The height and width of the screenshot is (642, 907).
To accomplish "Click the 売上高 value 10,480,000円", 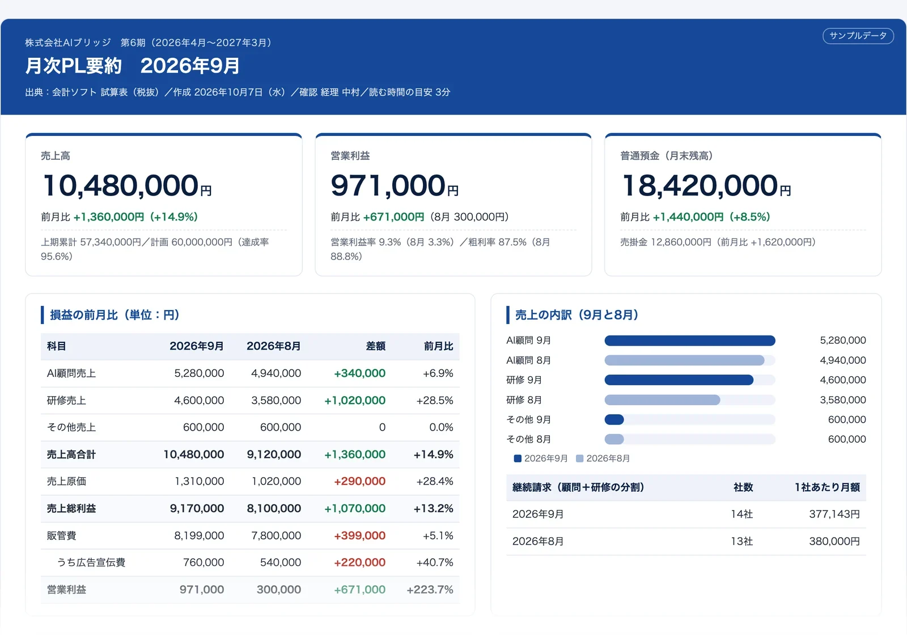I will (x=127, y=186).
